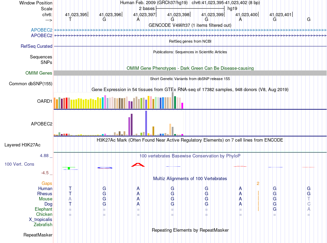Click coordinate label 41,023,398
Viewport: 327px width, 243px height.
(x=178, y=14)
